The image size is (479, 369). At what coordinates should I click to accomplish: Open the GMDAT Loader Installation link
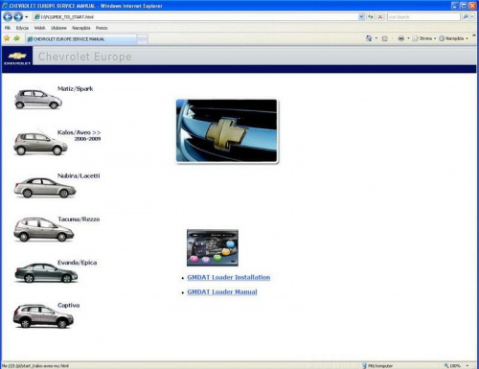(x=229, y=277)
